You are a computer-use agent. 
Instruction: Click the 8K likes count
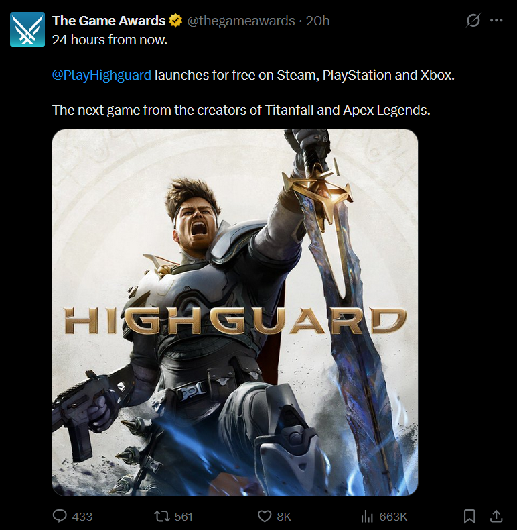284,517
